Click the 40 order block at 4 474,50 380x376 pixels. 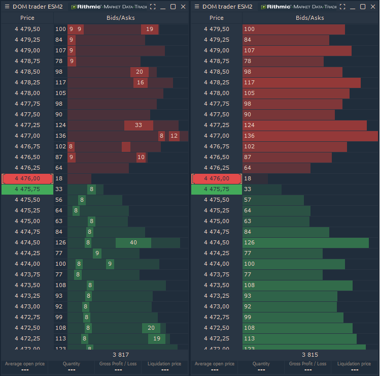[x=133, y=243]
